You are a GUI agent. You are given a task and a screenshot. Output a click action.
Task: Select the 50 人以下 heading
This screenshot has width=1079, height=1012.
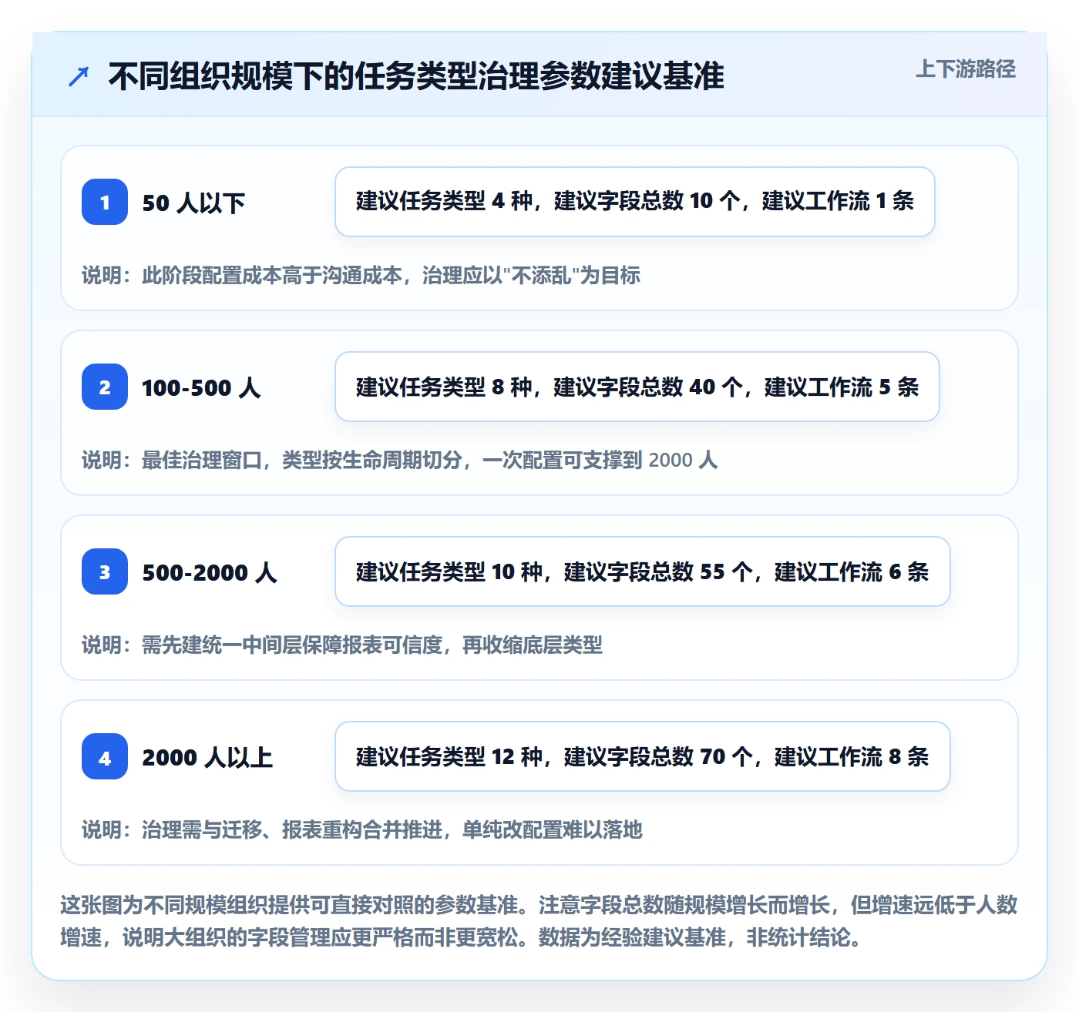coord(193,203)
